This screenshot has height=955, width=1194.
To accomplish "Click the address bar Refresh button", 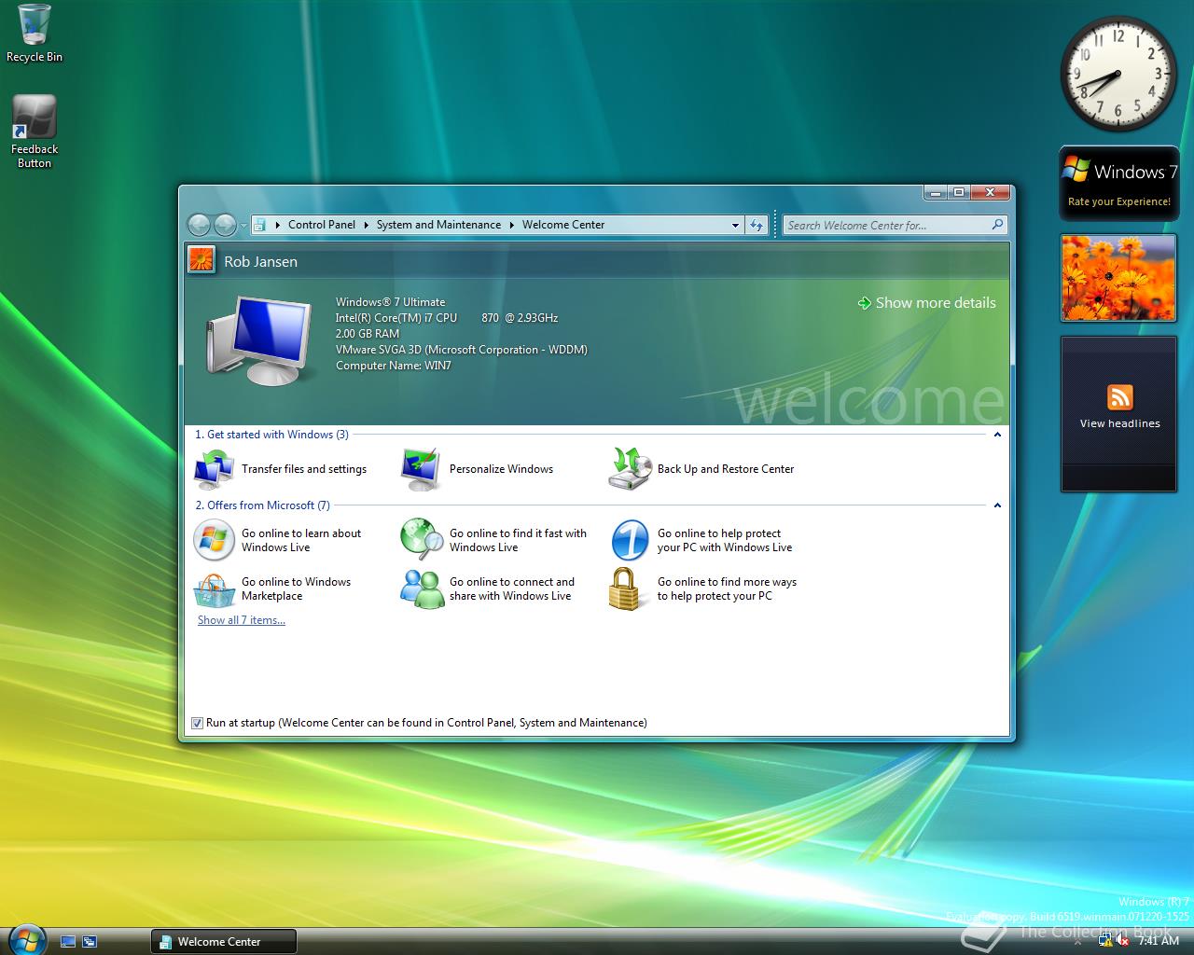I will pos(757,225).
